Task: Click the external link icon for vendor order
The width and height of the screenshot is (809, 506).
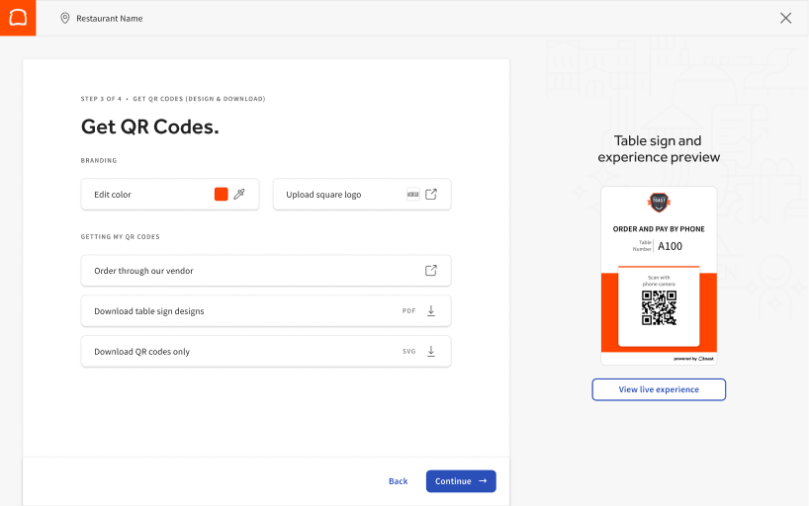Action: (x=431, y=271)
